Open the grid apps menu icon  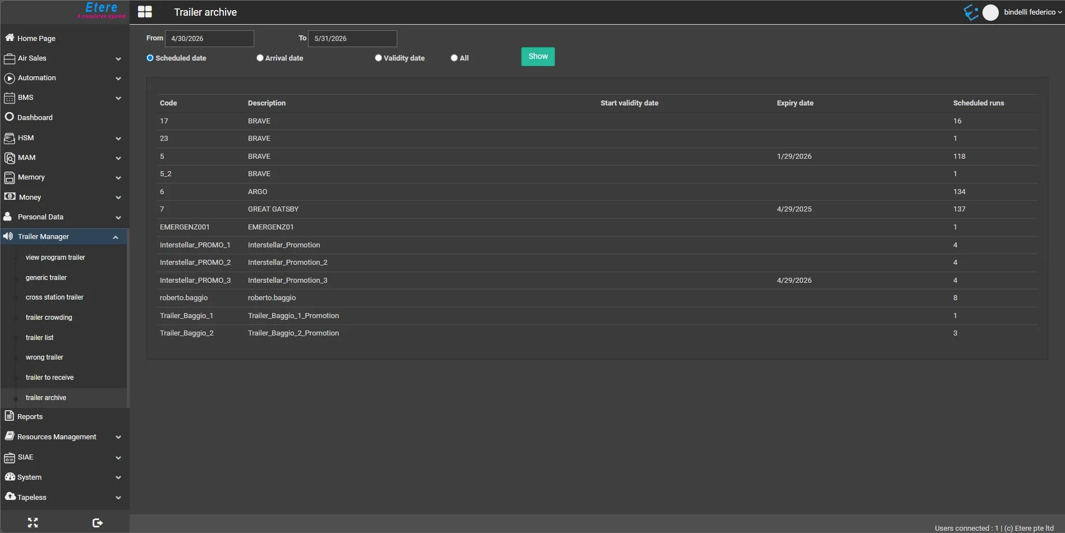click(x=145, y=12)
